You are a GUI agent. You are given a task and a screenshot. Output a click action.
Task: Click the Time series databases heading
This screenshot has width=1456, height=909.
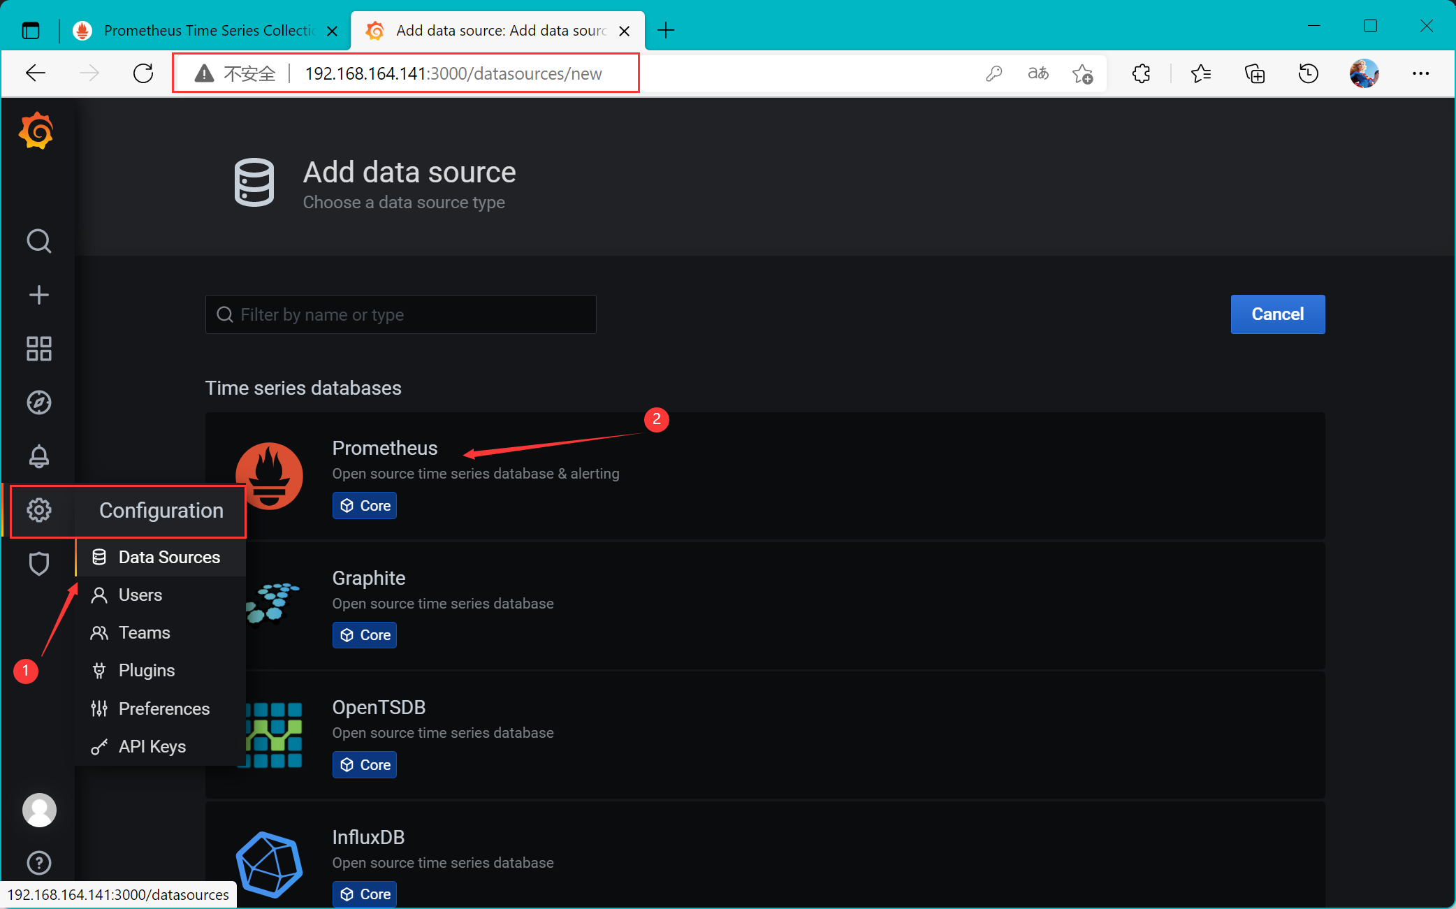point(303,388)
